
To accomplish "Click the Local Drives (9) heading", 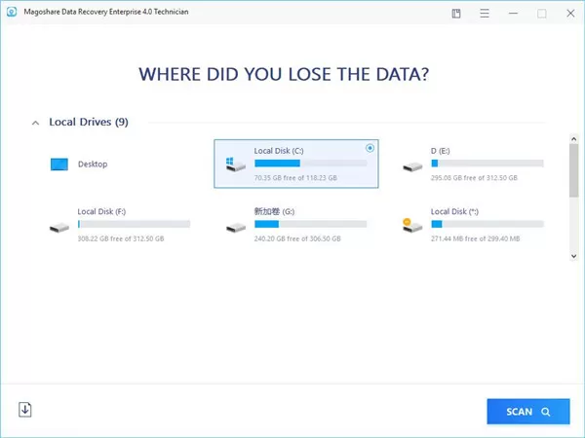I will pyautogui.click(x=89, y=122).
